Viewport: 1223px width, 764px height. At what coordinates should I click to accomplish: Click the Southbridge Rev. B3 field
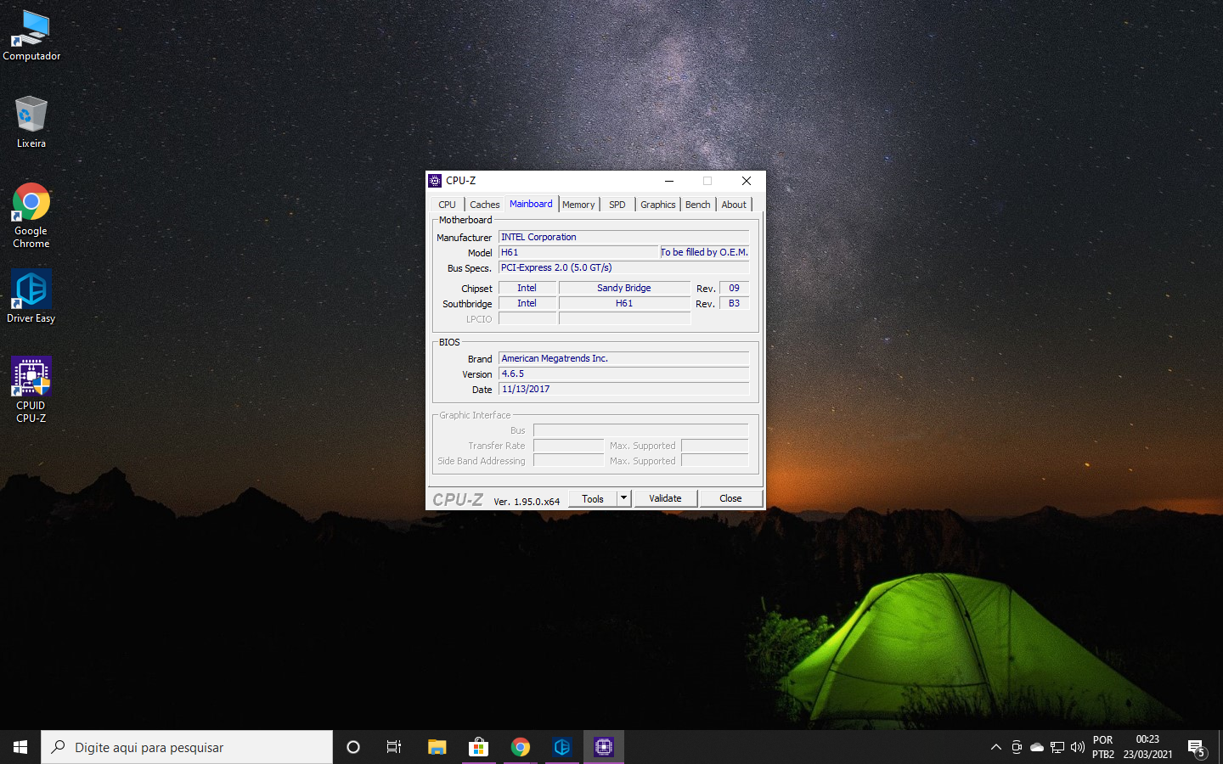tap(735, 304)
